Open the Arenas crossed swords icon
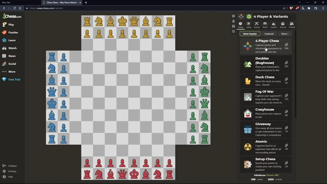The width and height of the screenshot is (327, 184). tap(257, 25)
